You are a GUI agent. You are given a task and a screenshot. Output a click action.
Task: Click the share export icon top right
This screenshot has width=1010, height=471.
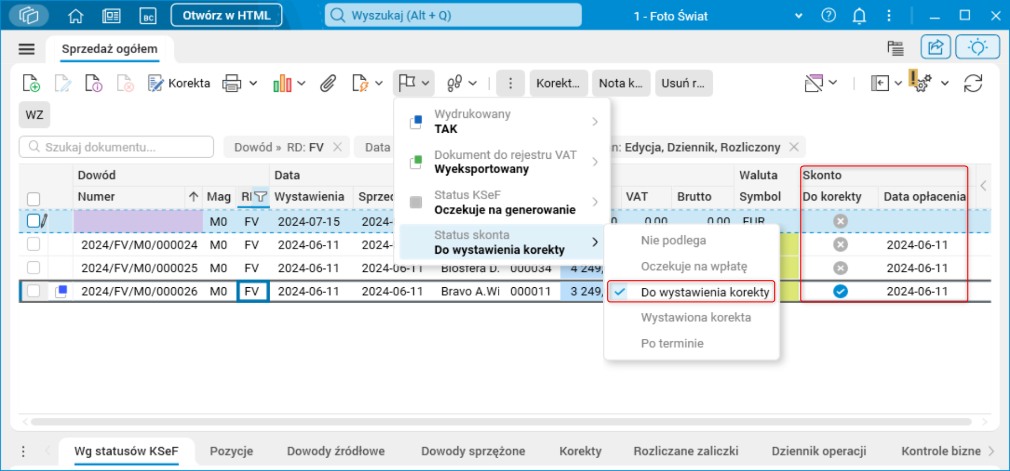pos(936,48)
